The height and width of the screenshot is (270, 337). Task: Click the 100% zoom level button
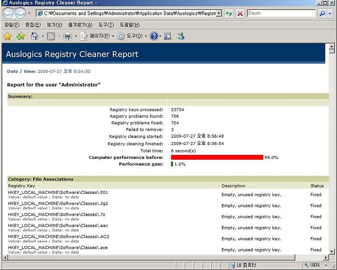pos(312,265)
